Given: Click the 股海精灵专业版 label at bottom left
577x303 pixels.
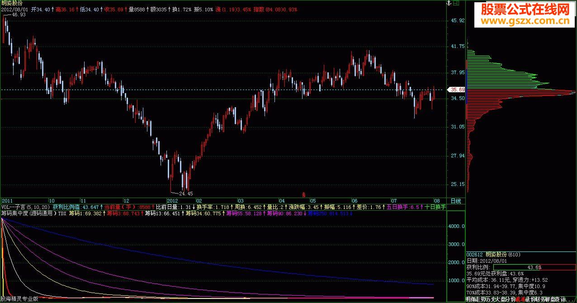Looking at the screenshot, I should pos(19,299).
